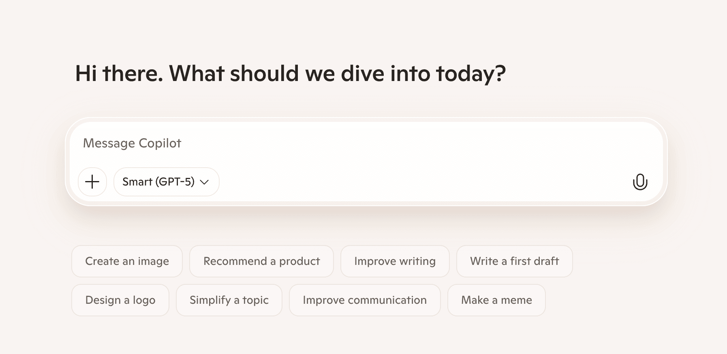The height and width of the screenshot is (354, 727).
Task: Click the word "today?" in the greeting
Action: (470, 75)
